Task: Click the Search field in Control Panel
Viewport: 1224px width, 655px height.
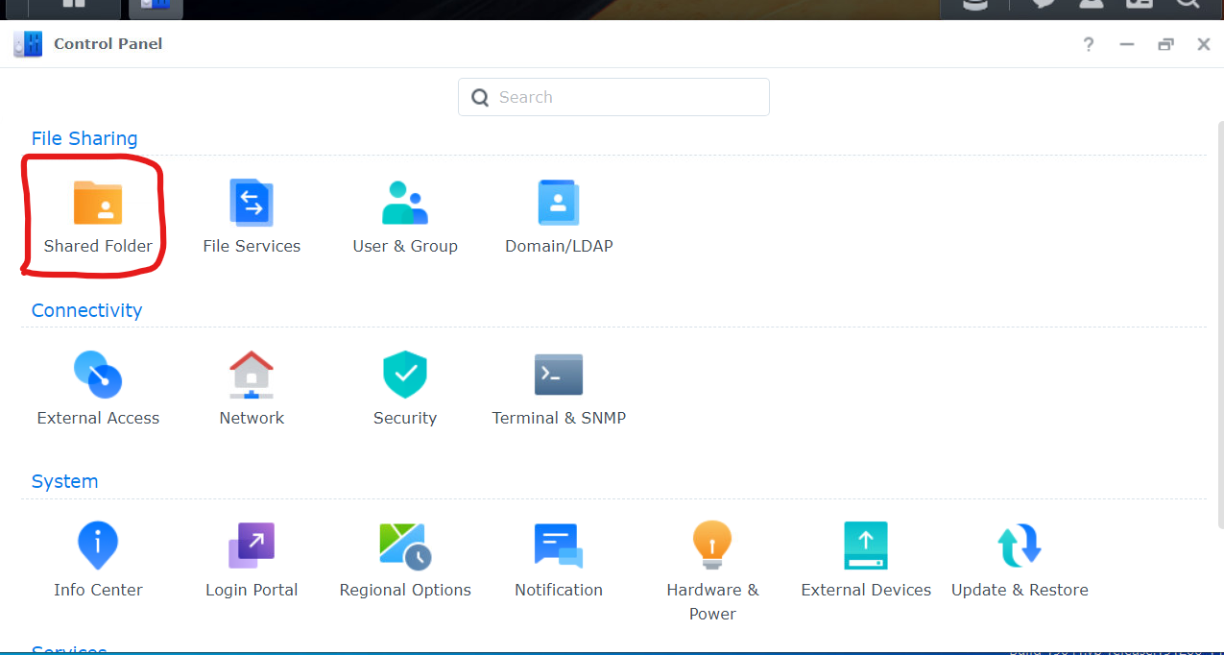Action: pyautogui.click(x=613, y=97)
